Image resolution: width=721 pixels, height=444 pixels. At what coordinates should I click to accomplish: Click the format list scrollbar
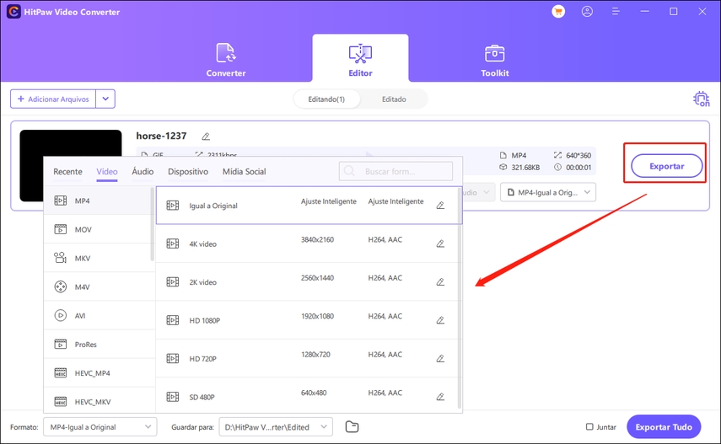(152, 224)
